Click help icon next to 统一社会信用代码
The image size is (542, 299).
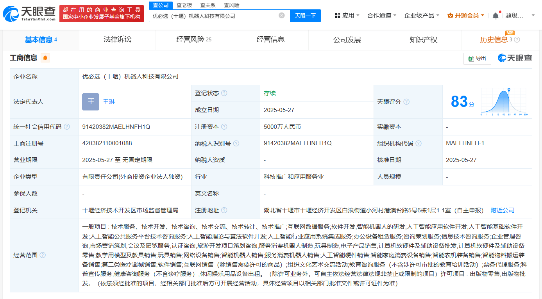67,127
